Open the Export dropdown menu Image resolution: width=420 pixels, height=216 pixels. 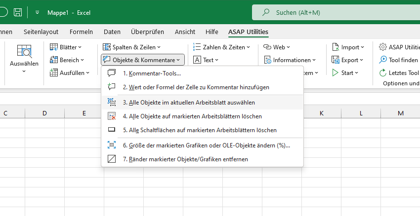[347, 60]
